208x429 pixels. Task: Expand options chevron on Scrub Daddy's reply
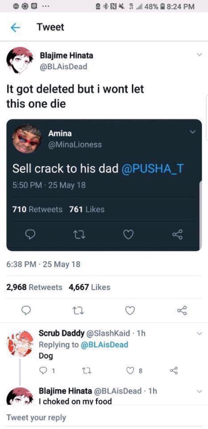[199, 333]
